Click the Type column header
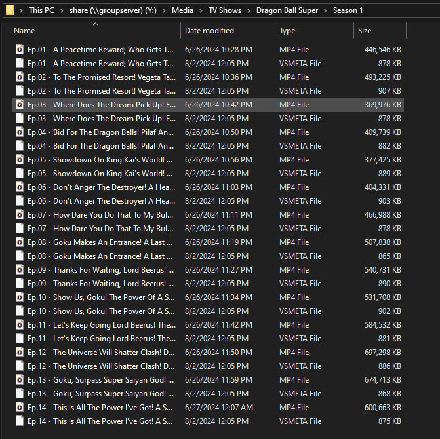This screenshot has width=440, height=439. pyautogui.click(x=287, y=31)
